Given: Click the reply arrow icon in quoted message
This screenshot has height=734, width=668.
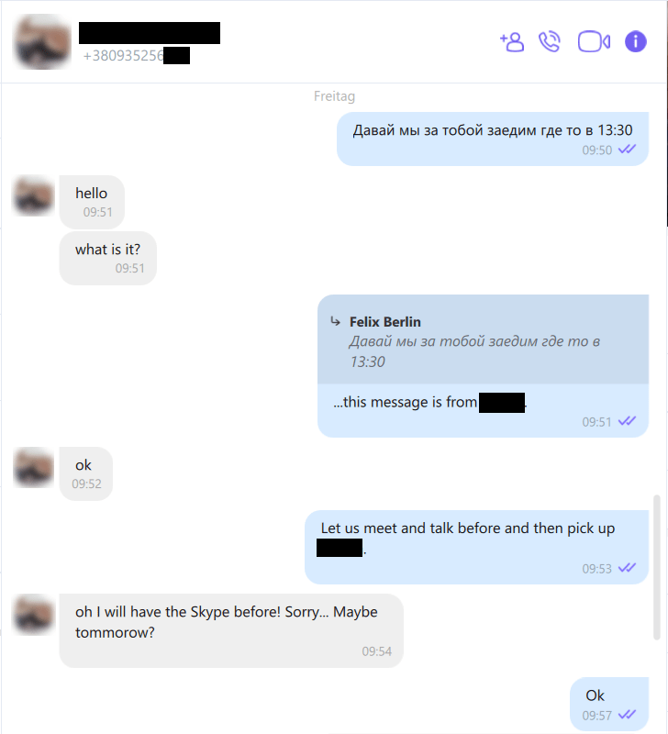Looking at the screenshot, I should pyautogui.click(x=335, y=322).
